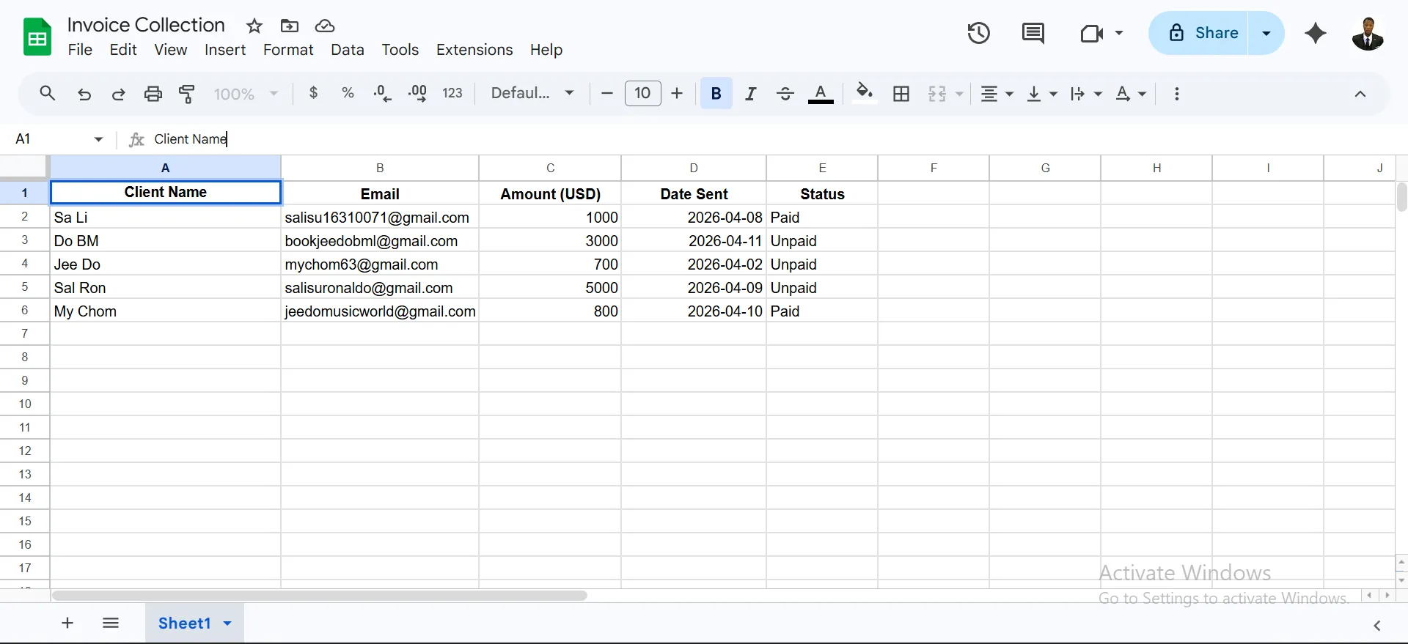Toggle italic formatting
Image resolution: width=1408 pixels, height=644 pixels.
pyautogui.click(x=750, y=93)
